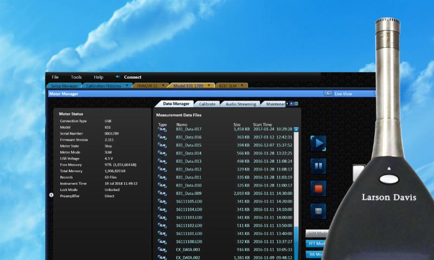Screen dimensions: 434x260
Task: Click the Records value 63 Files
Action: click(111, 177)
